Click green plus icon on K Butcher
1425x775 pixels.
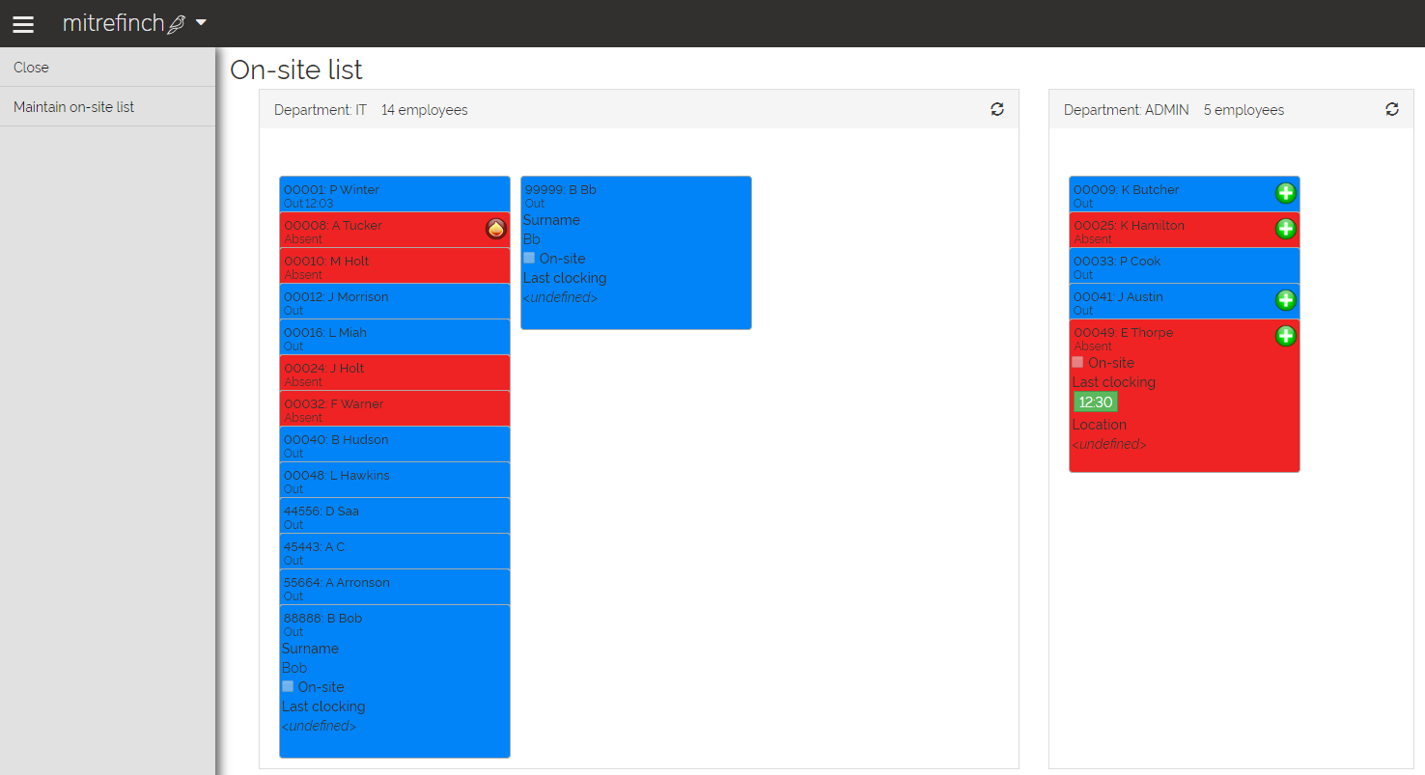click(1286, 193)
